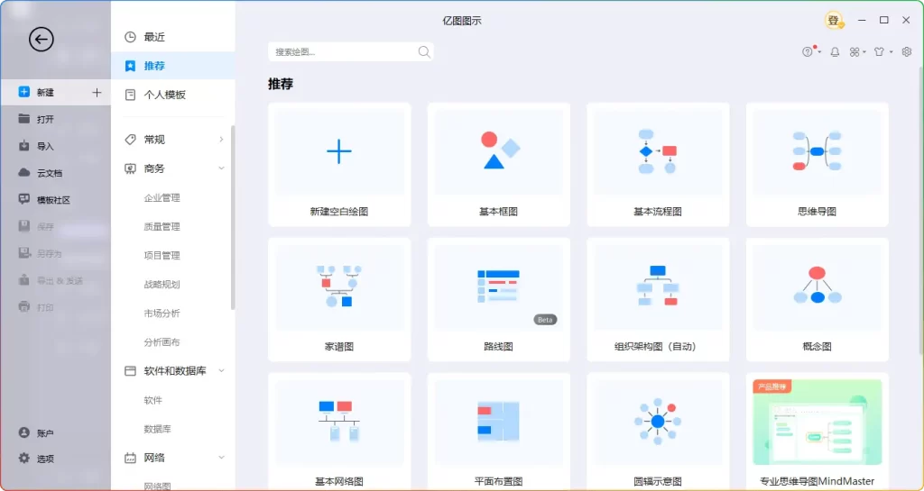924x491 pixels.
Task: Select 质量管理 subcategory
Action: pos(162,226)
